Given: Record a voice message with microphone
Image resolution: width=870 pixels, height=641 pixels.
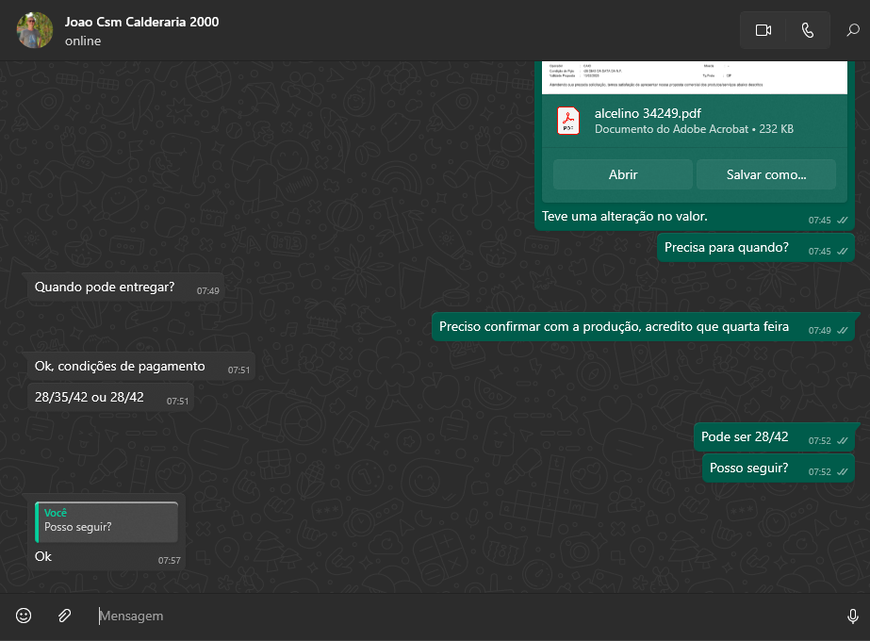Looking at the screenshot, I should pyautogui.click(x=852, y=616).
